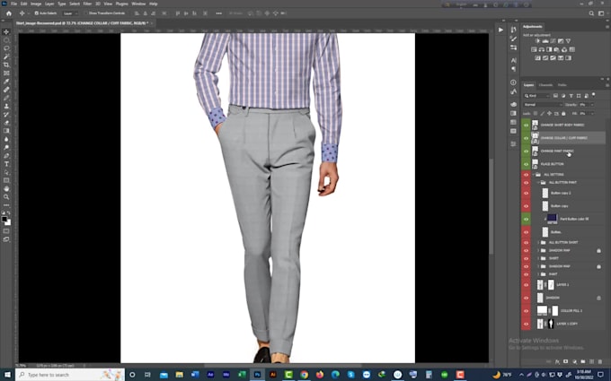The image size is (611, 381).
Task: Hide the PLACE BUTTON layer
Action: [x=526, y=164]
